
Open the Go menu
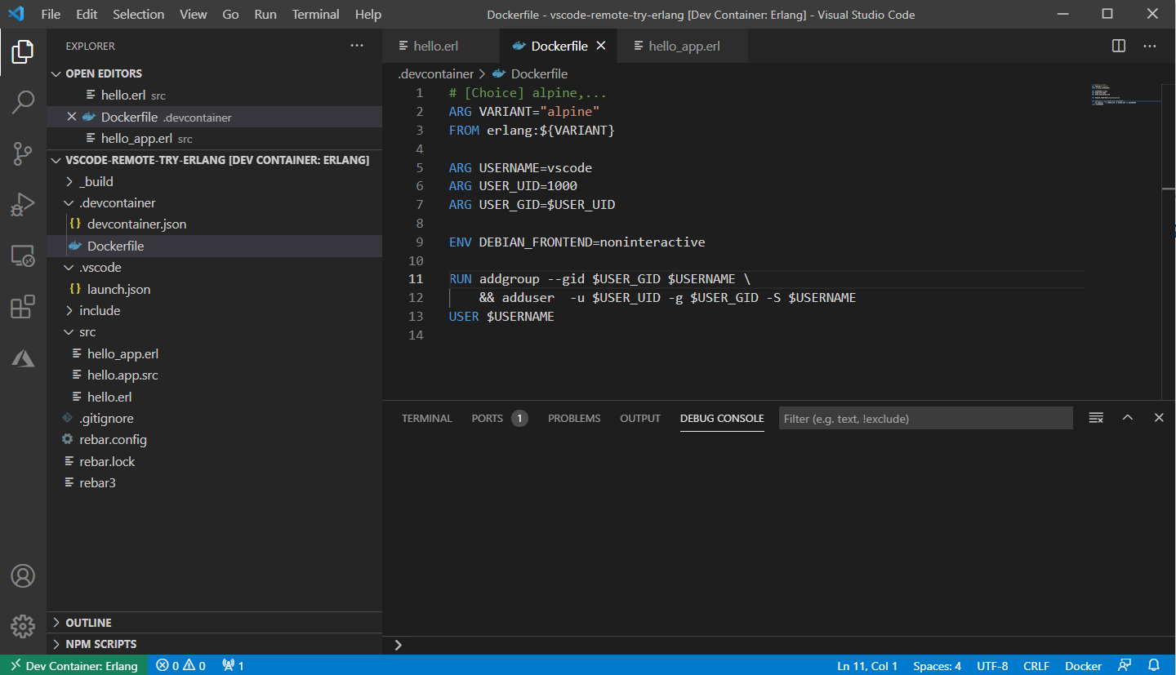[230, 14]
